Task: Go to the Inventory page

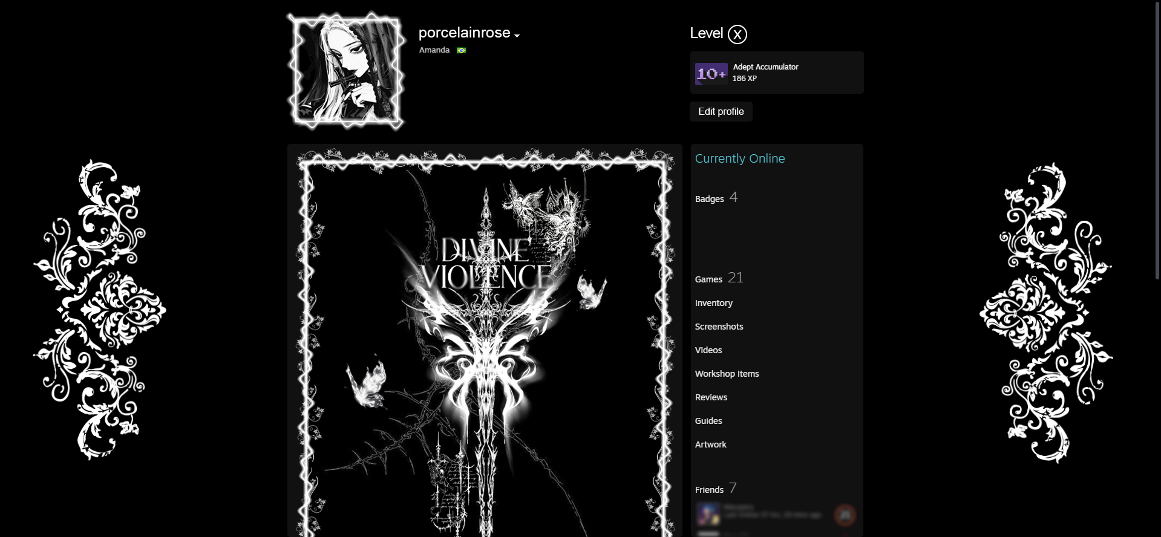Action: (x=713, y=303)
